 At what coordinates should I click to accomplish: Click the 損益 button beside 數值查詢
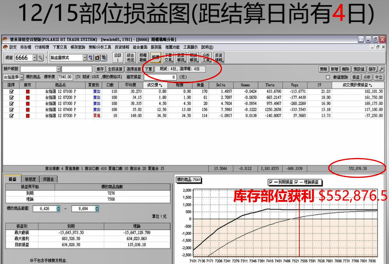pos(356,77)
